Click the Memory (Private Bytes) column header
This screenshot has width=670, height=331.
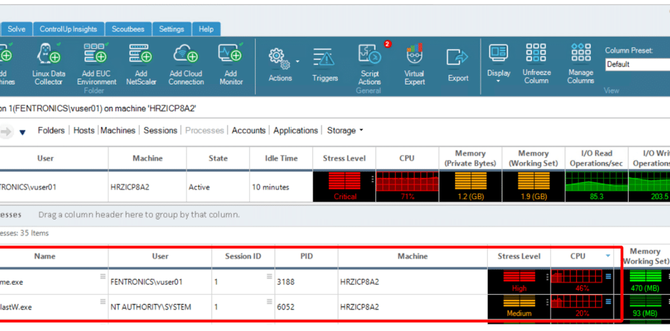pos(471,158)
